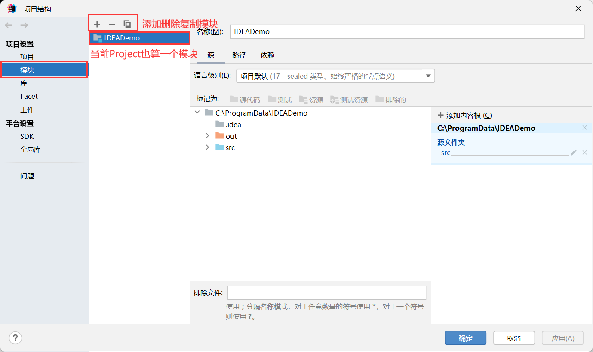Open 工件 in the sidebar

(x=27, y=110)
